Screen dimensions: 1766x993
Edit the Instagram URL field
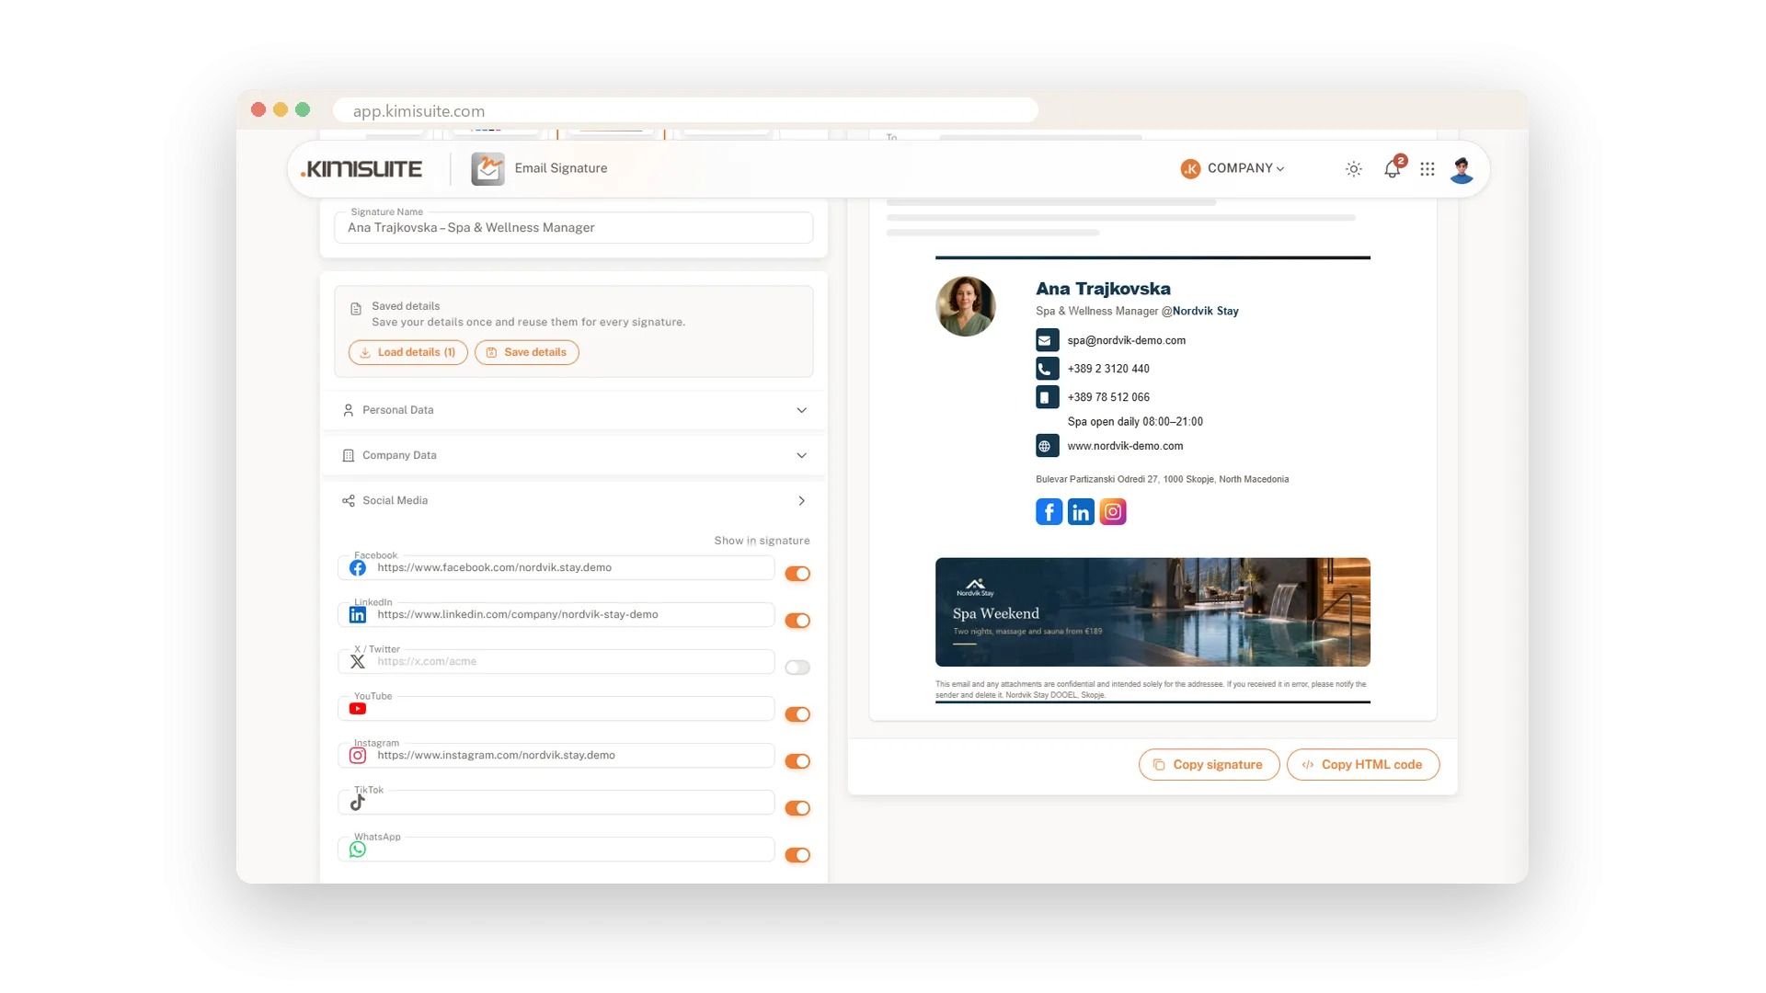click(x=556, y=756)
